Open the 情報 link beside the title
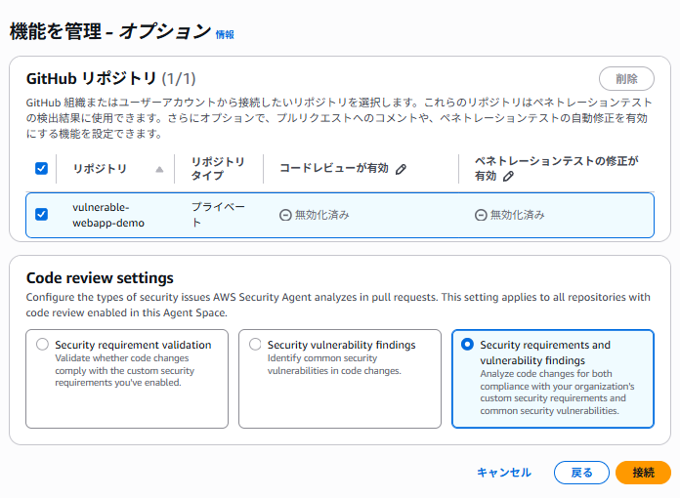This screenshot has height=498, width=680. (x=225, y=34)
